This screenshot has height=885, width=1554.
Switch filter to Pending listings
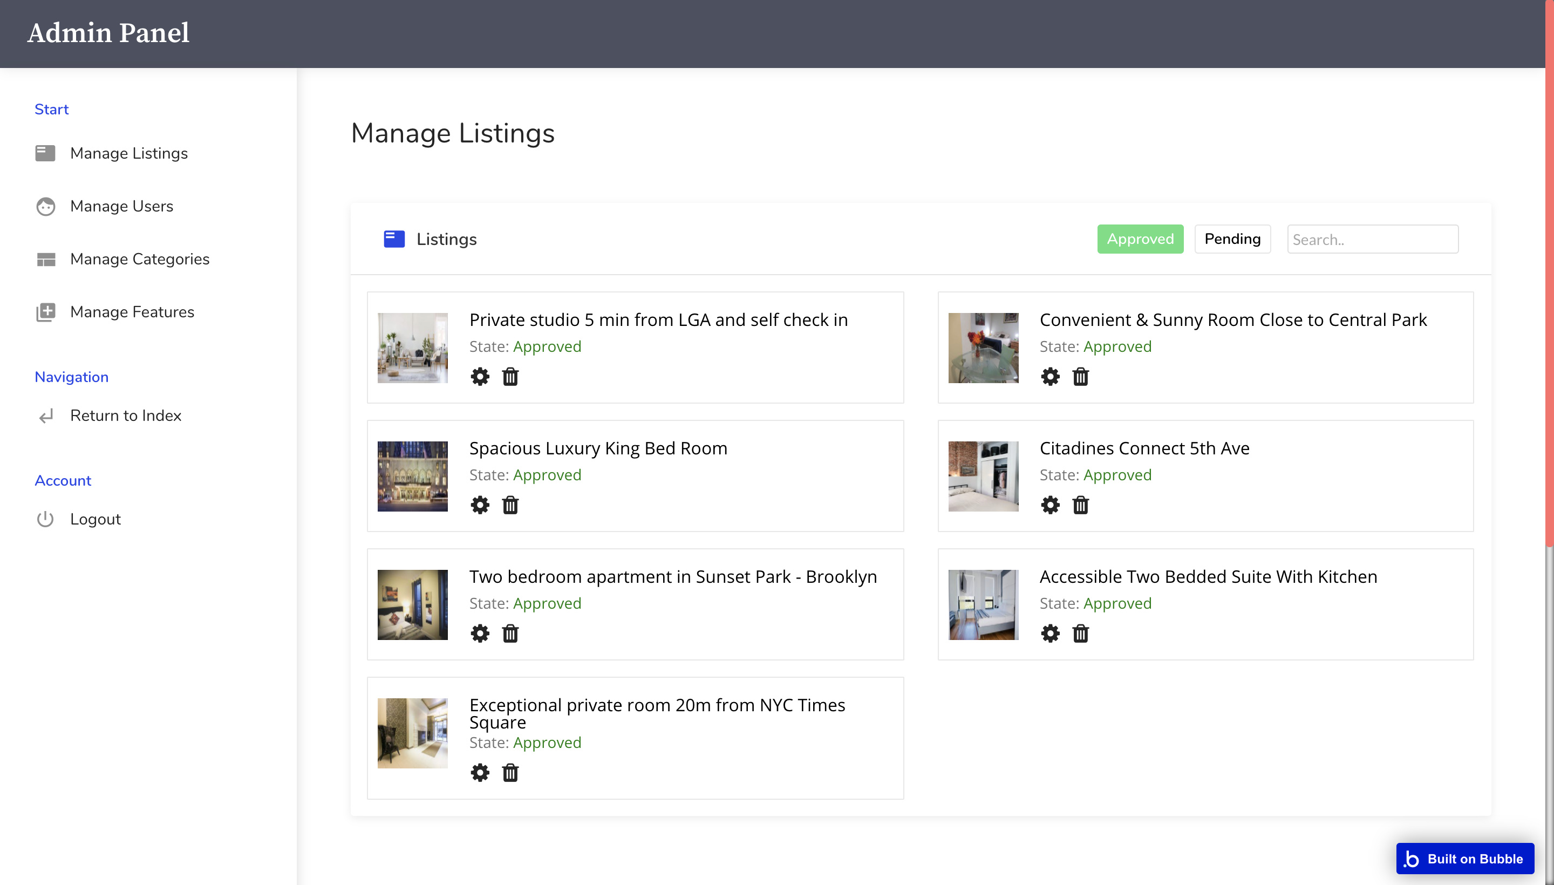[x=1232, y=239]
